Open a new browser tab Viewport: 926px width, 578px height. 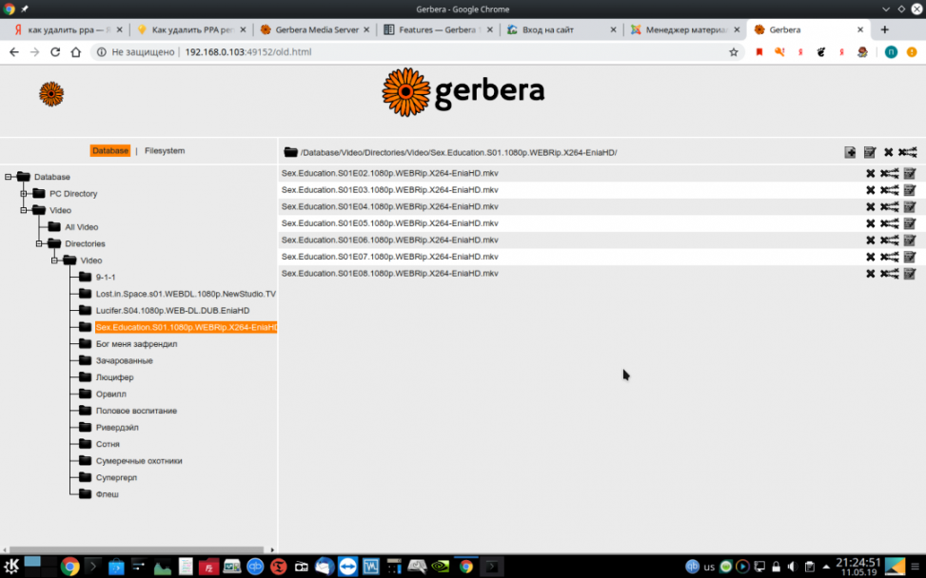click(884, 29)
